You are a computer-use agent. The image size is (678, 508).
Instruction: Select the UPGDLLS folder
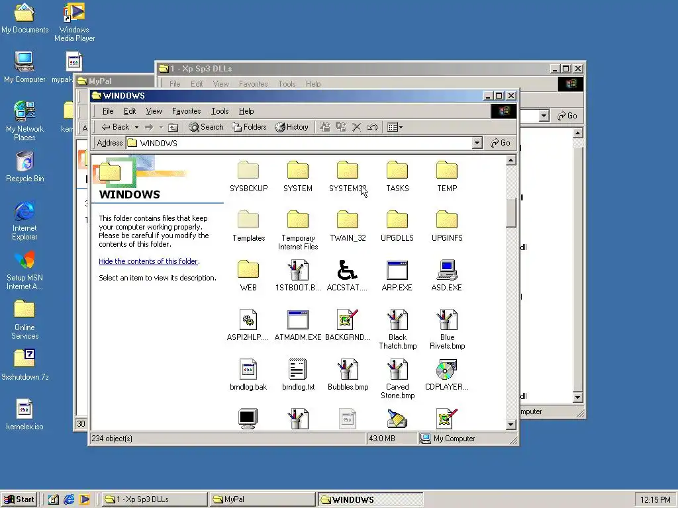click(397, 226)
